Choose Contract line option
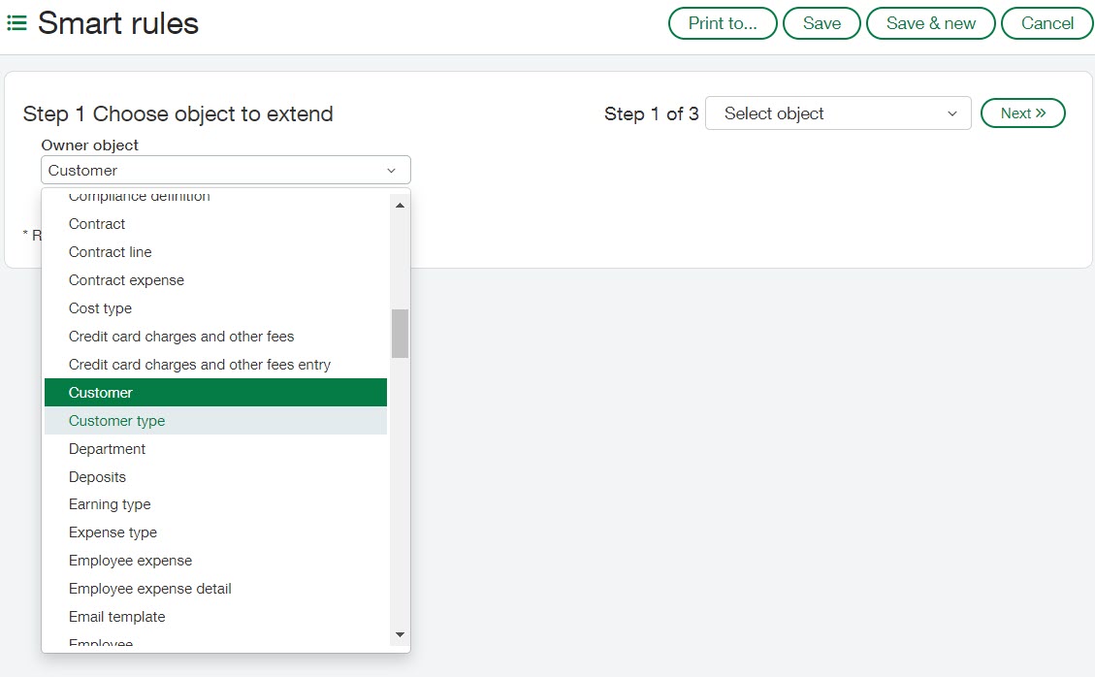Viewport: 1095px width, 677px height. tap(111, 252)
